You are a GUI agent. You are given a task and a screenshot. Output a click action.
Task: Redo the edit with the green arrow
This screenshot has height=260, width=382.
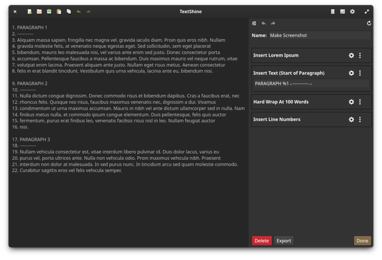click(x=88, y=12)
